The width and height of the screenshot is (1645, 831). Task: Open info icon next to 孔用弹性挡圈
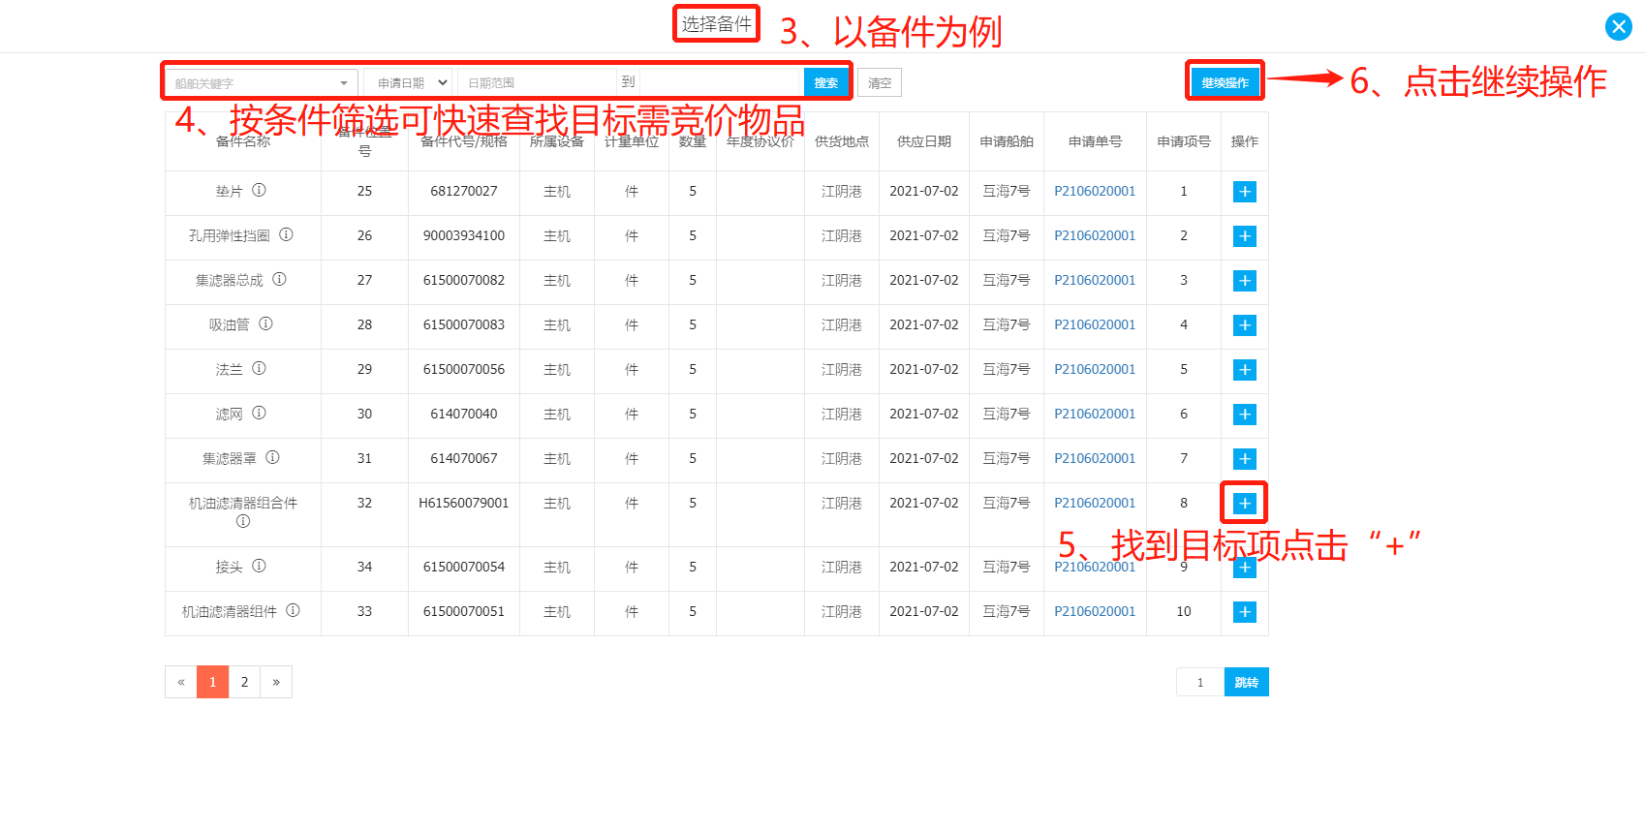pyautogui.click(x=286, y=234)
